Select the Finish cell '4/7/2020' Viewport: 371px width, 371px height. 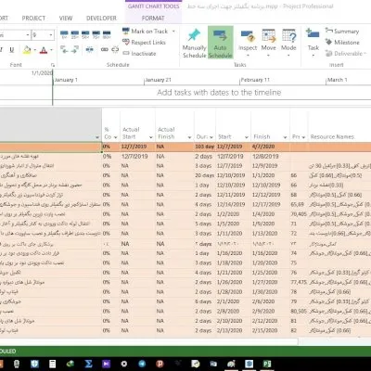tap(270, 147)
